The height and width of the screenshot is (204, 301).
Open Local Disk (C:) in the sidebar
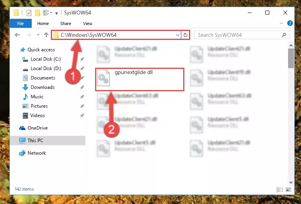coord(46,59)
